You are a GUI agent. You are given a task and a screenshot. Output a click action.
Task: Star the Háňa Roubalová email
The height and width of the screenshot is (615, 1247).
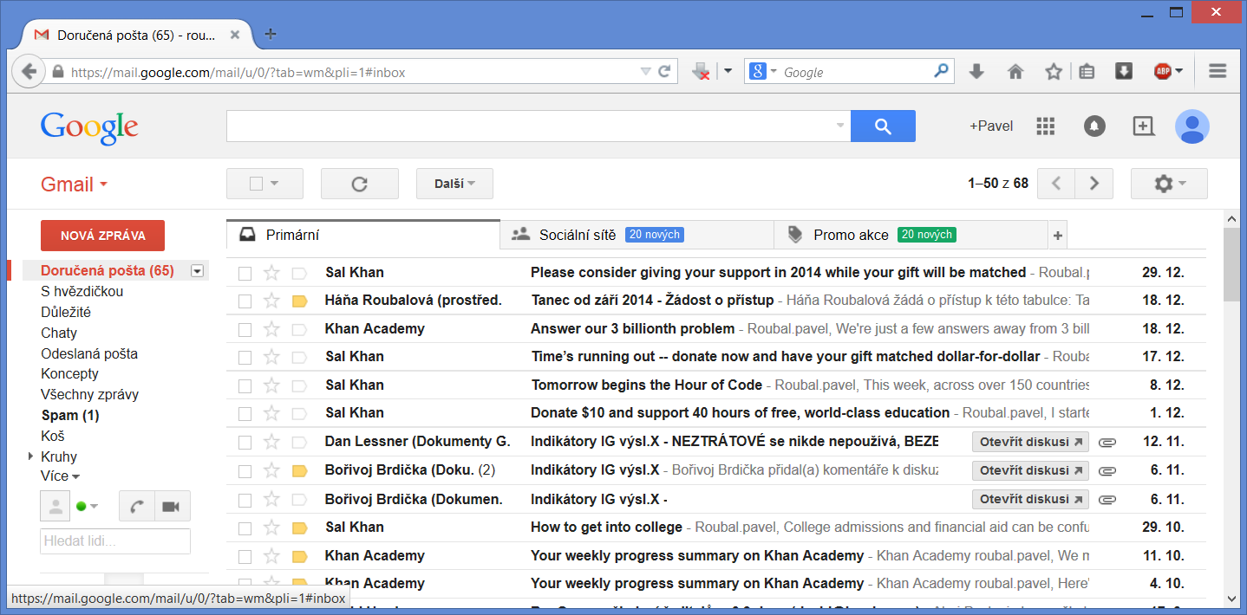271,301
